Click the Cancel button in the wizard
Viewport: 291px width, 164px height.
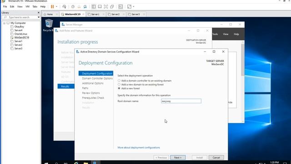(x=216, y=158)
